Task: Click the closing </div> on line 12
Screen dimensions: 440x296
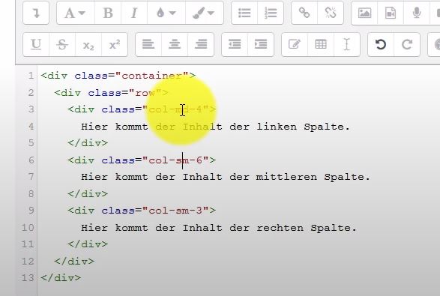Action: pos(74,262)
